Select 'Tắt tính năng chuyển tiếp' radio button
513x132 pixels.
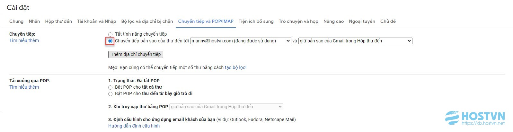(x=110, y=34)
